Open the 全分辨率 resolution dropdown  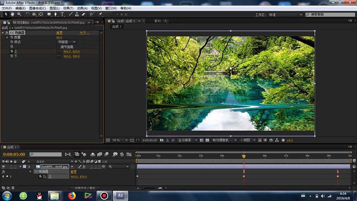(x=187, y=140)
